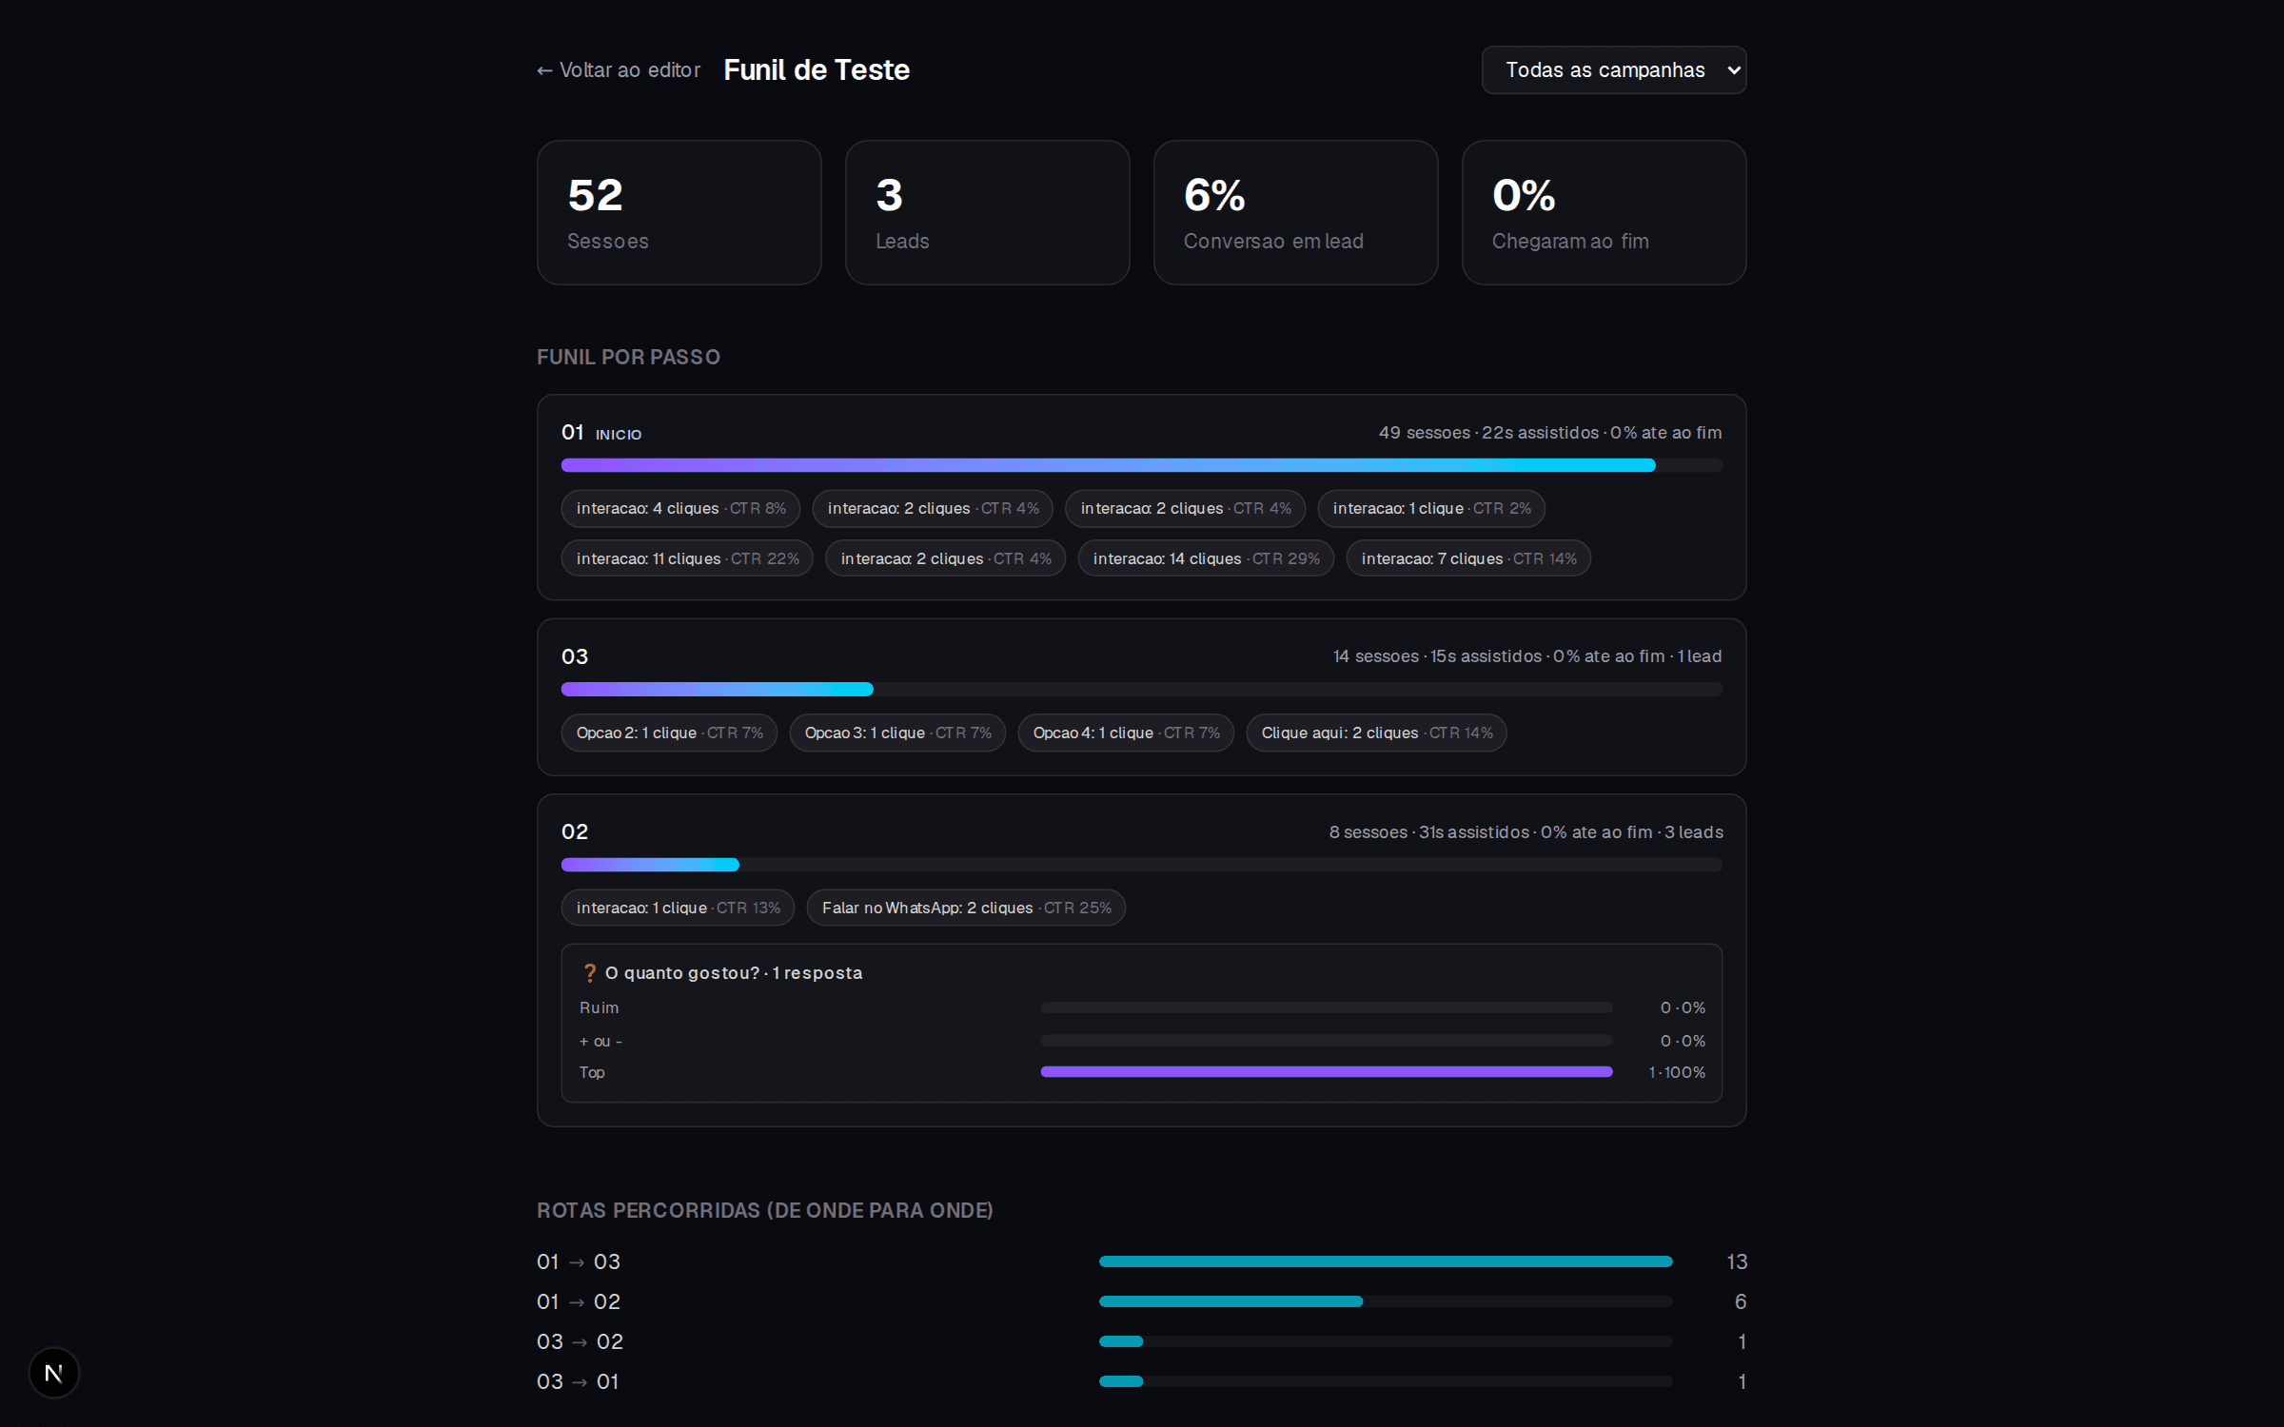
Task: Click chip 'interacao: 7 cliques · CTR 14%'
Action: [x=1468, y=558]
